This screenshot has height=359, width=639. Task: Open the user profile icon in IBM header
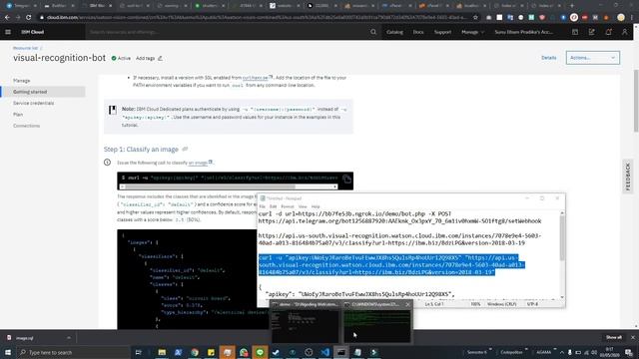coord(625,32)
